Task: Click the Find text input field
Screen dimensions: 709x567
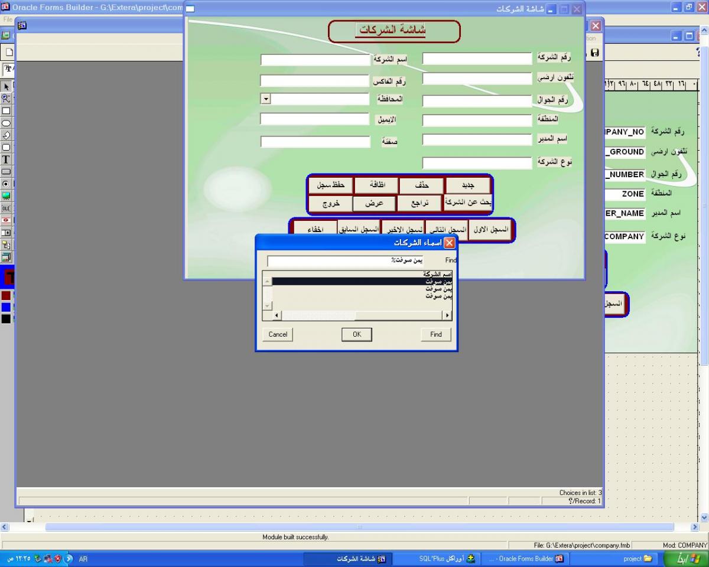Action: tap(345, 260)
